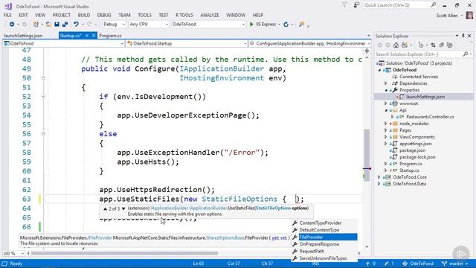Click the Sync with Active Document icon

coord(433,45)
